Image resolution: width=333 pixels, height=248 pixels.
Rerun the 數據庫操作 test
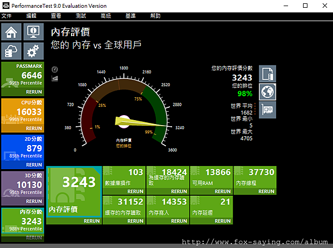tap(135, 191)
